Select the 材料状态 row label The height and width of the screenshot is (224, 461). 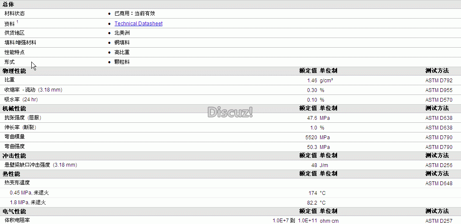click(x=15, y=13)
